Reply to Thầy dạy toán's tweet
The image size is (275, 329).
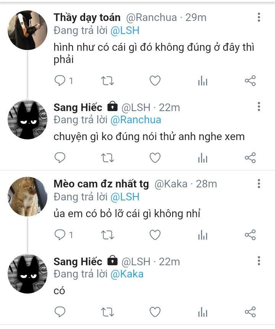(60, 81)
